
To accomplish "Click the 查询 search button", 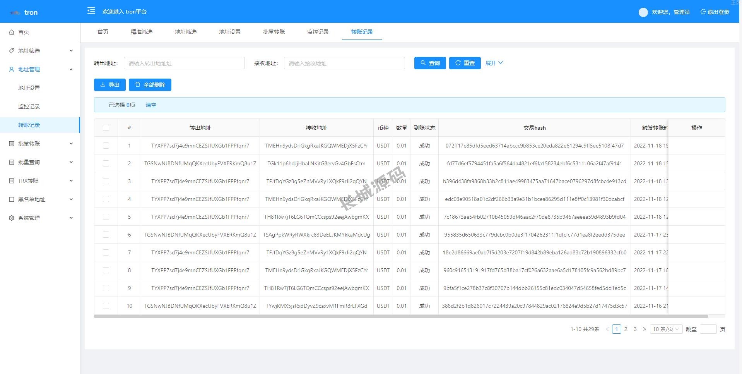I will pos(430,63).
